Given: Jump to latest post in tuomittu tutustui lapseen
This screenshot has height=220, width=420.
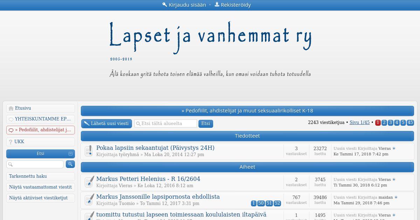Looking at the screenshot, I should click(x=394, y=215).
